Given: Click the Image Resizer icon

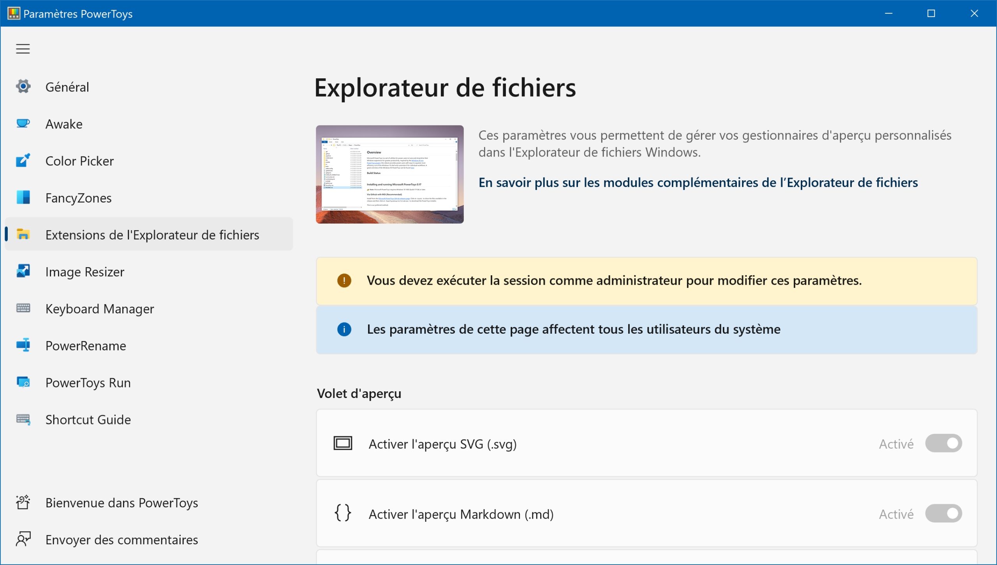Looking at the screenshot, I should (23, 271).
